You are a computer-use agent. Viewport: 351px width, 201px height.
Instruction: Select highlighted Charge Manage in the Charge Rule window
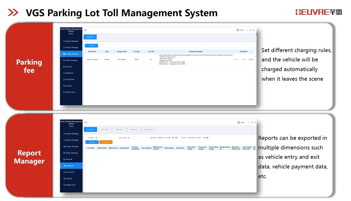(x=71, y=54)
